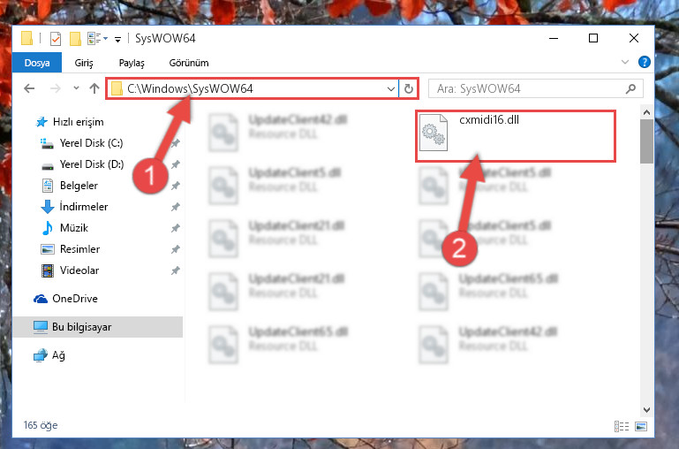Toggle pin next to Müzik
The width and height of the screenshot is (679, 449).
tap(175, 228)
